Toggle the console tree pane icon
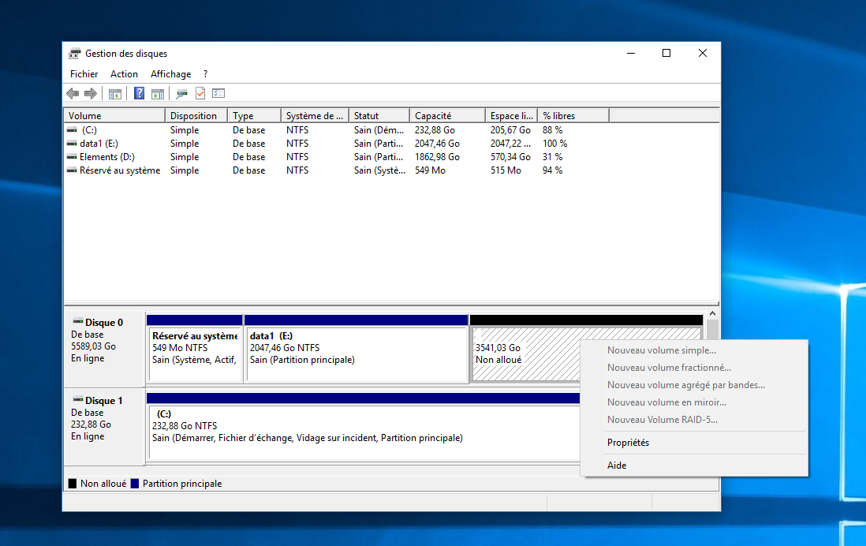Image resolution: width=866 pixels, height=546 pixels. click(115, 94)
